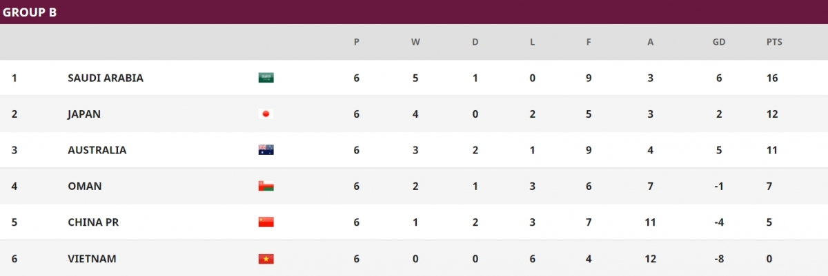Select the OMAN team name
Viewport: 828px width, 276px height.
pos(85,187)
